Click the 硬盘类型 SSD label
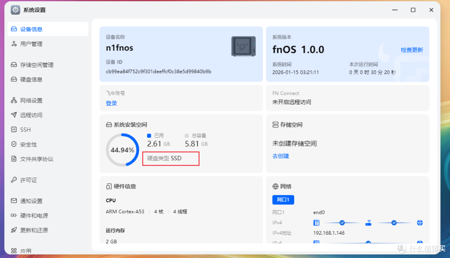This screenshot has height=258, width=450. coord(164,158)
